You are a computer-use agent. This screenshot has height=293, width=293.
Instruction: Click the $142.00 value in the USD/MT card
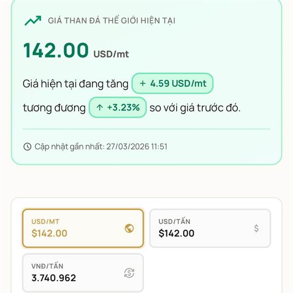tap(49, 233)
